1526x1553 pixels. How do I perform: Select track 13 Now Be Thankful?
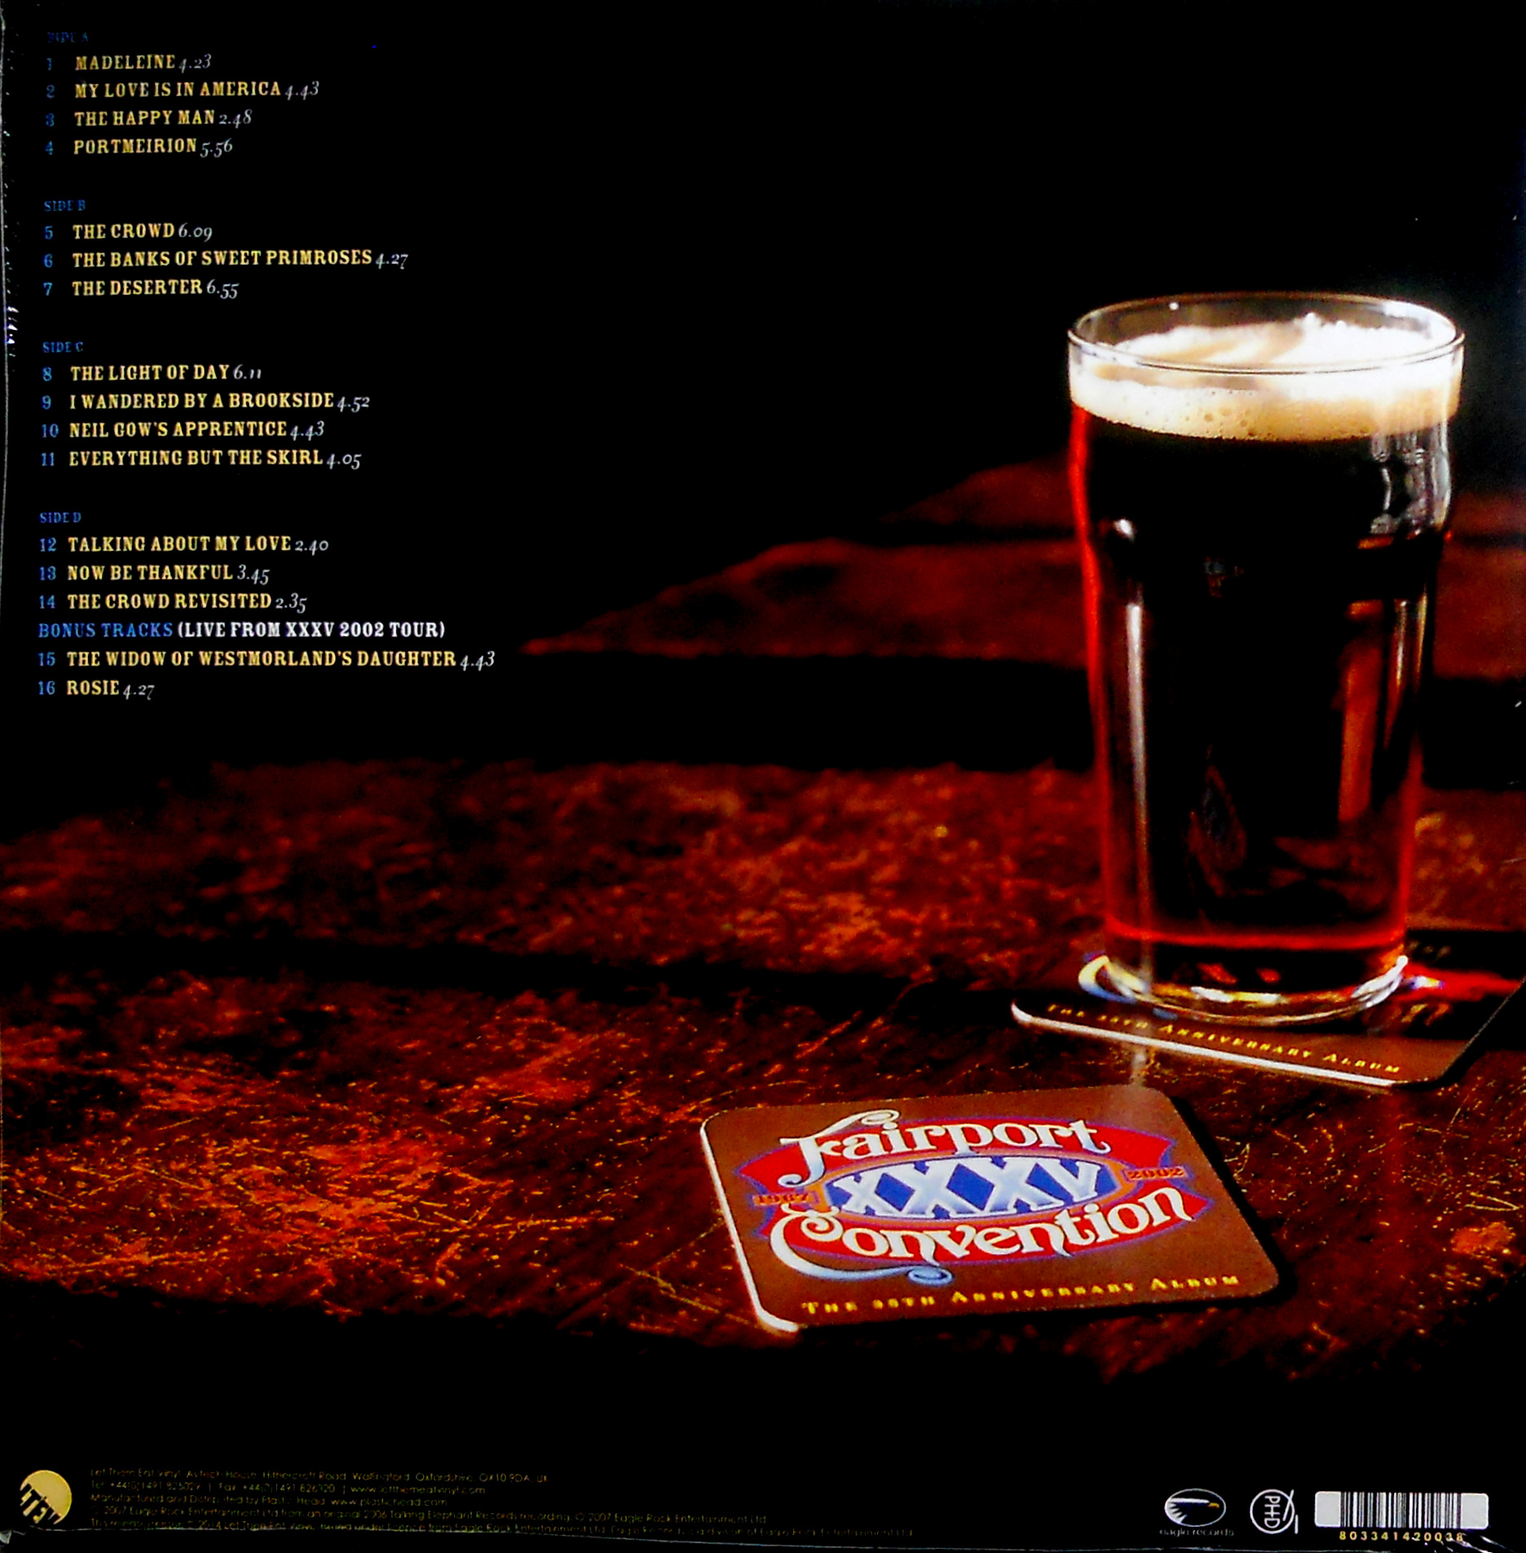pyautogui.click(x=154, y=574)
